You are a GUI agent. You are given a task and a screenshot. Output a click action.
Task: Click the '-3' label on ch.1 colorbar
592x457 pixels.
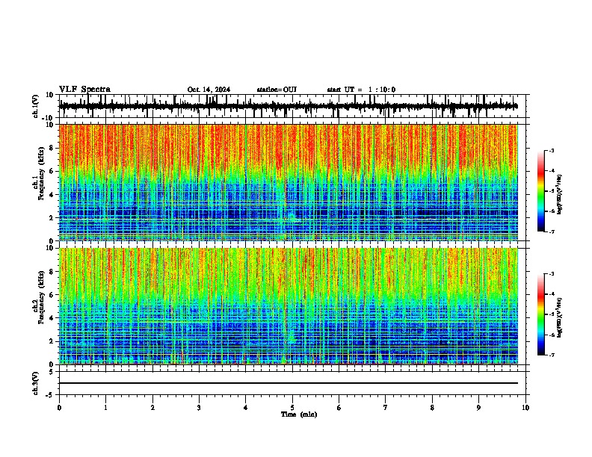click(x=551, y=150)
